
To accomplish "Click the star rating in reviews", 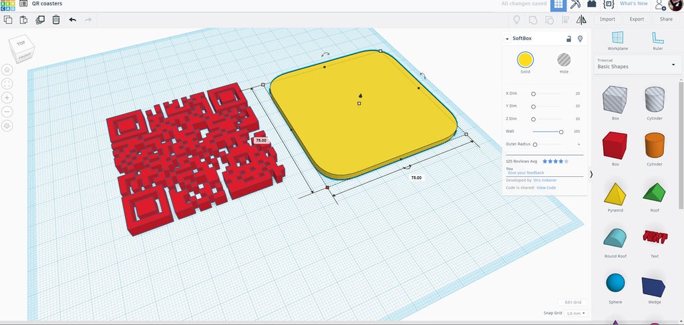I will click(555, 161).
